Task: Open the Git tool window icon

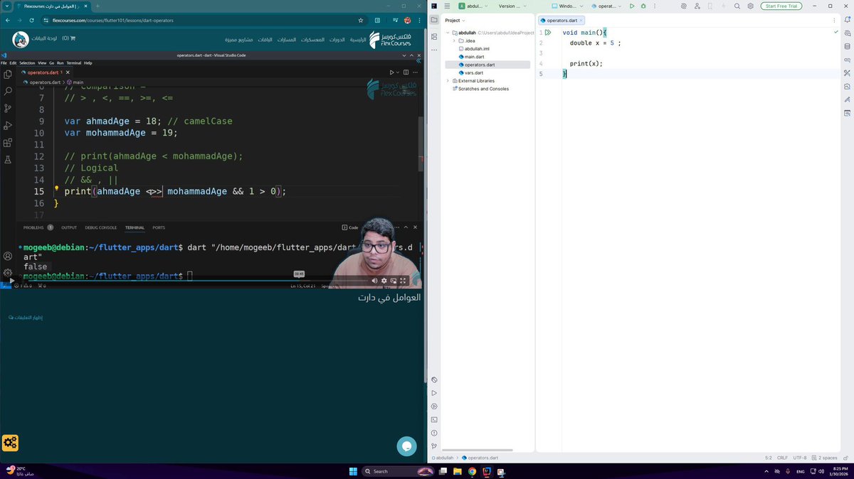Action: [434, 446]
